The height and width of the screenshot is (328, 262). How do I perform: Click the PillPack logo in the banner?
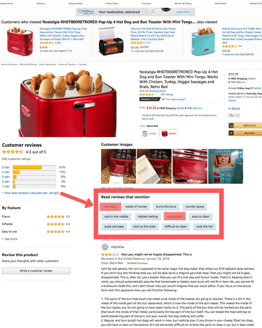click(x=86, y=12)
